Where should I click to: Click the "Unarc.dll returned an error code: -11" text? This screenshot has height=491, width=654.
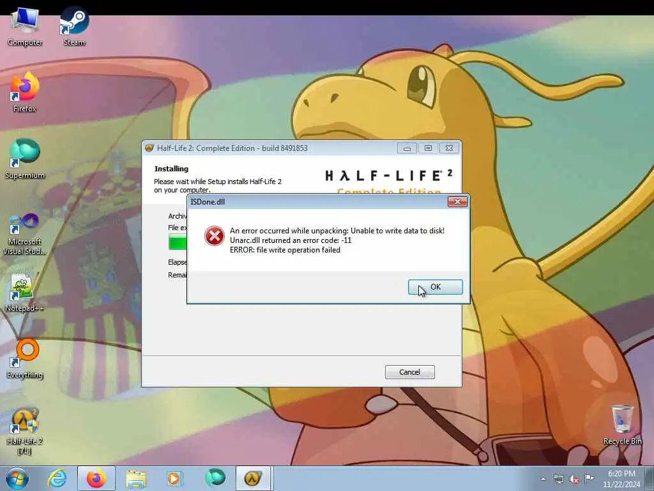(x=291, y=240)
